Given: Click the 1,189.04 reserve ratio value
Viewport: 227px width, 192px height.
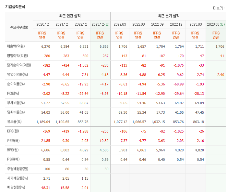Looking at the screenshot, I should point(43,122).
